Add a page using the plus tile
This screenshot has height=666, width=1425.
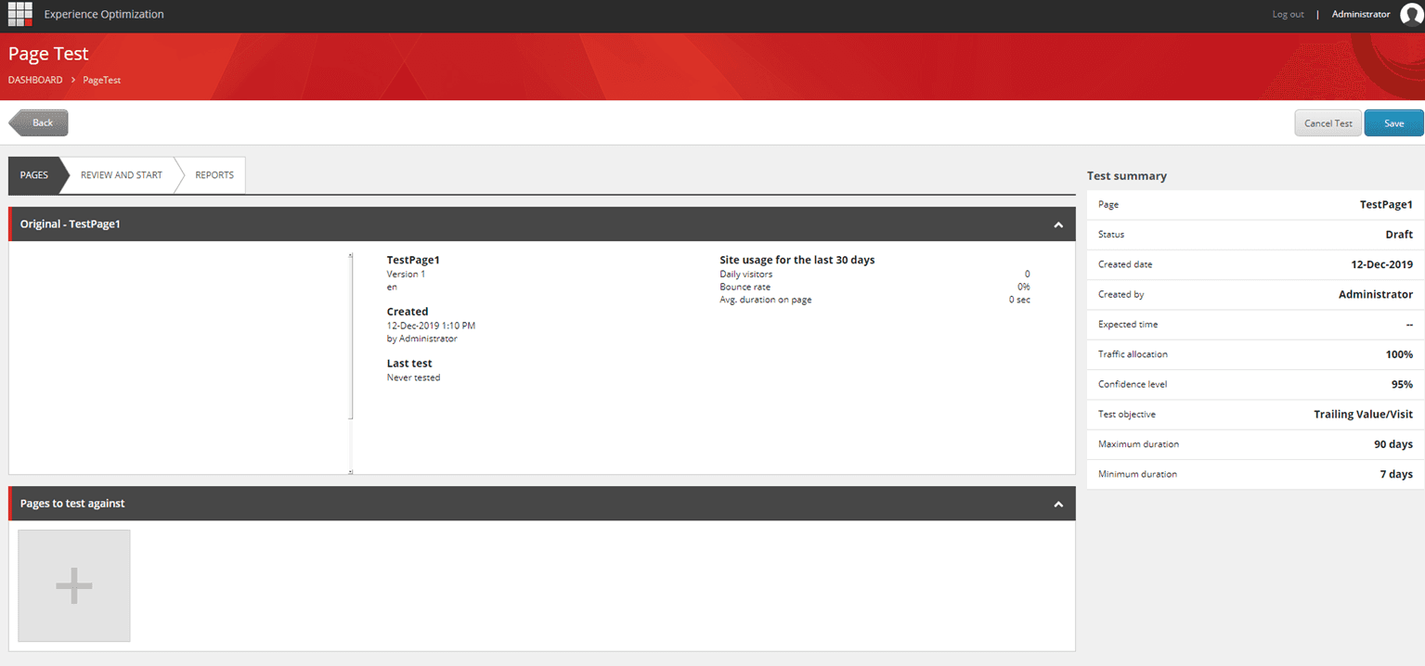(74, 585)
